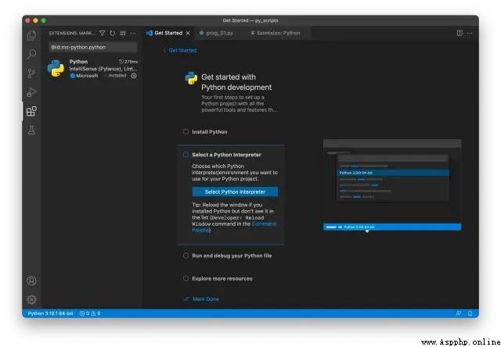Open the Run and Debug view

click(x=31, y=92)
